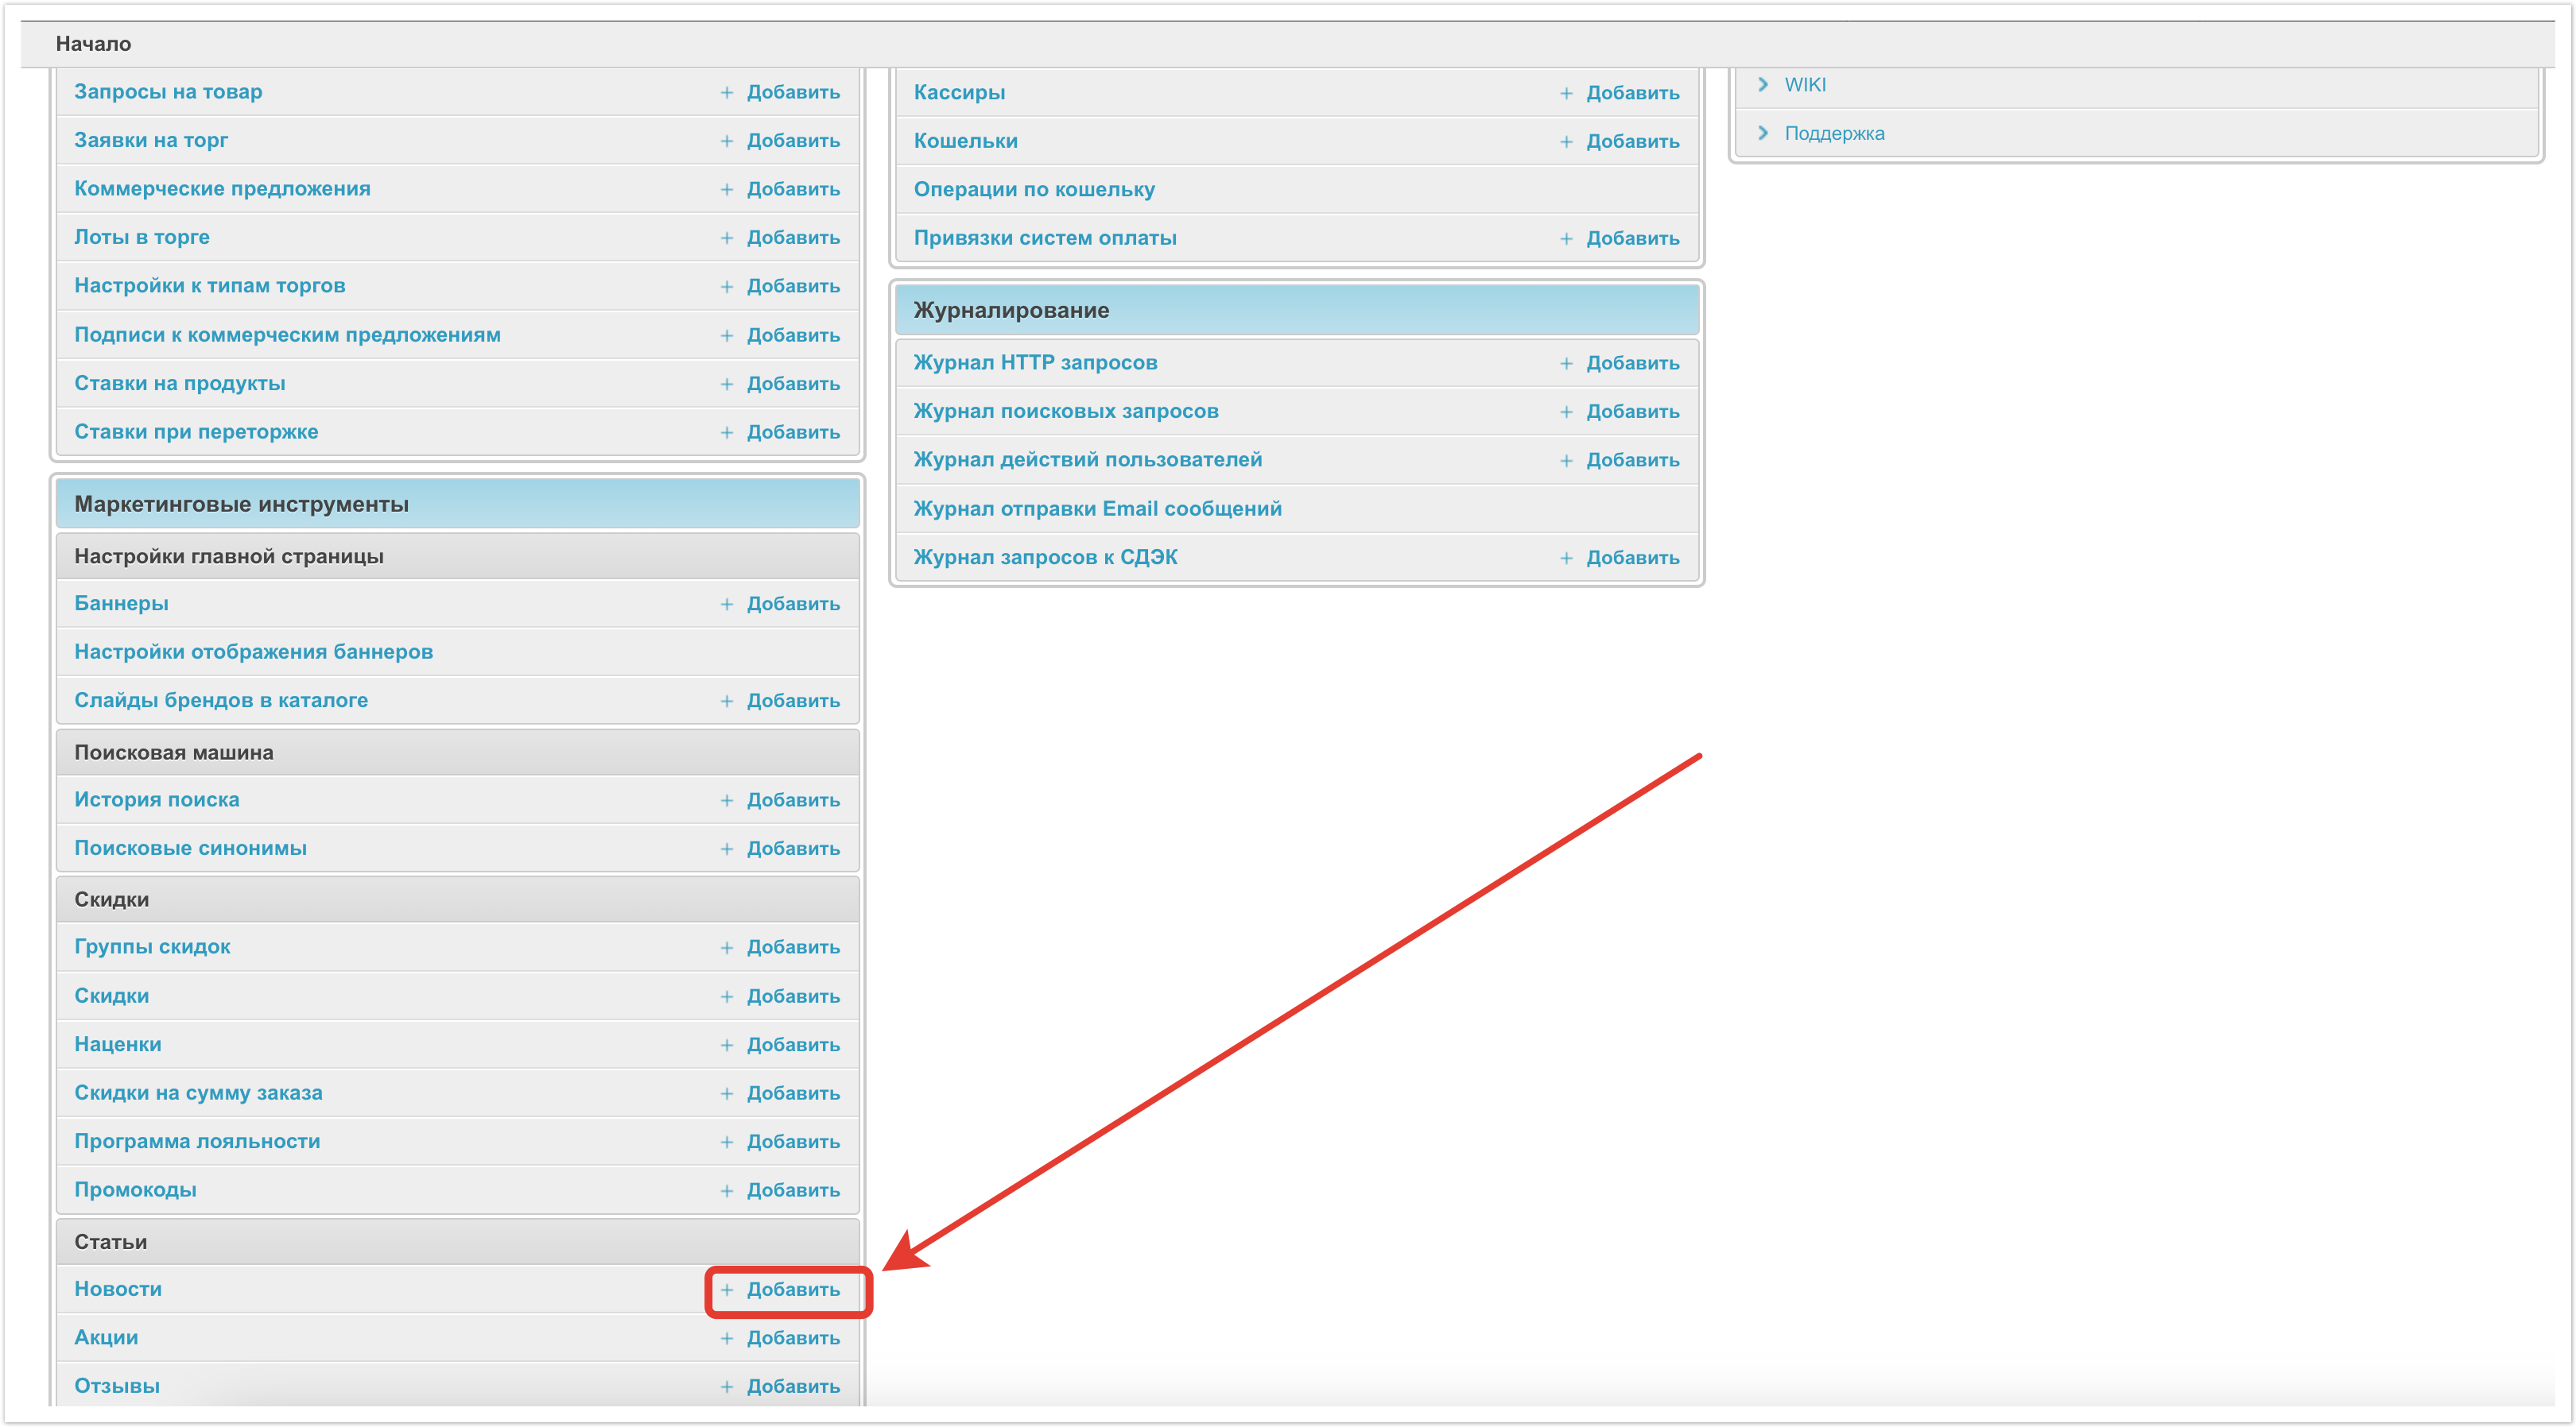Click the plus icon for Журнал HTTP запросов
Screen dimensions: 2576x1427
click(x=1566, y=364)
